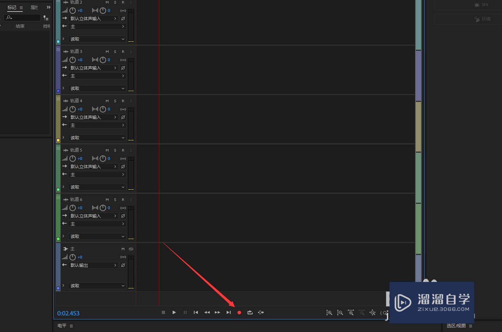The width and height of the screenshot is (502, 332).
Task: Toggle Skip Selection icon
Action: [x=261, y=313]
